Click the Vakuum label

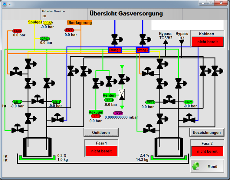[96, 112]
